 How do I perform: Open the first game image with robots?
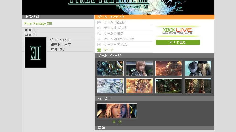[x=110, y=68]
